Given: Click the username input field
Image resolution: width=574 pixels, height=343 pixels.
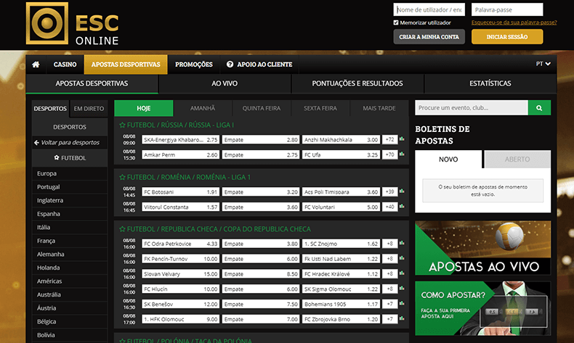Looking at the screenshot, I should (429, 10).
